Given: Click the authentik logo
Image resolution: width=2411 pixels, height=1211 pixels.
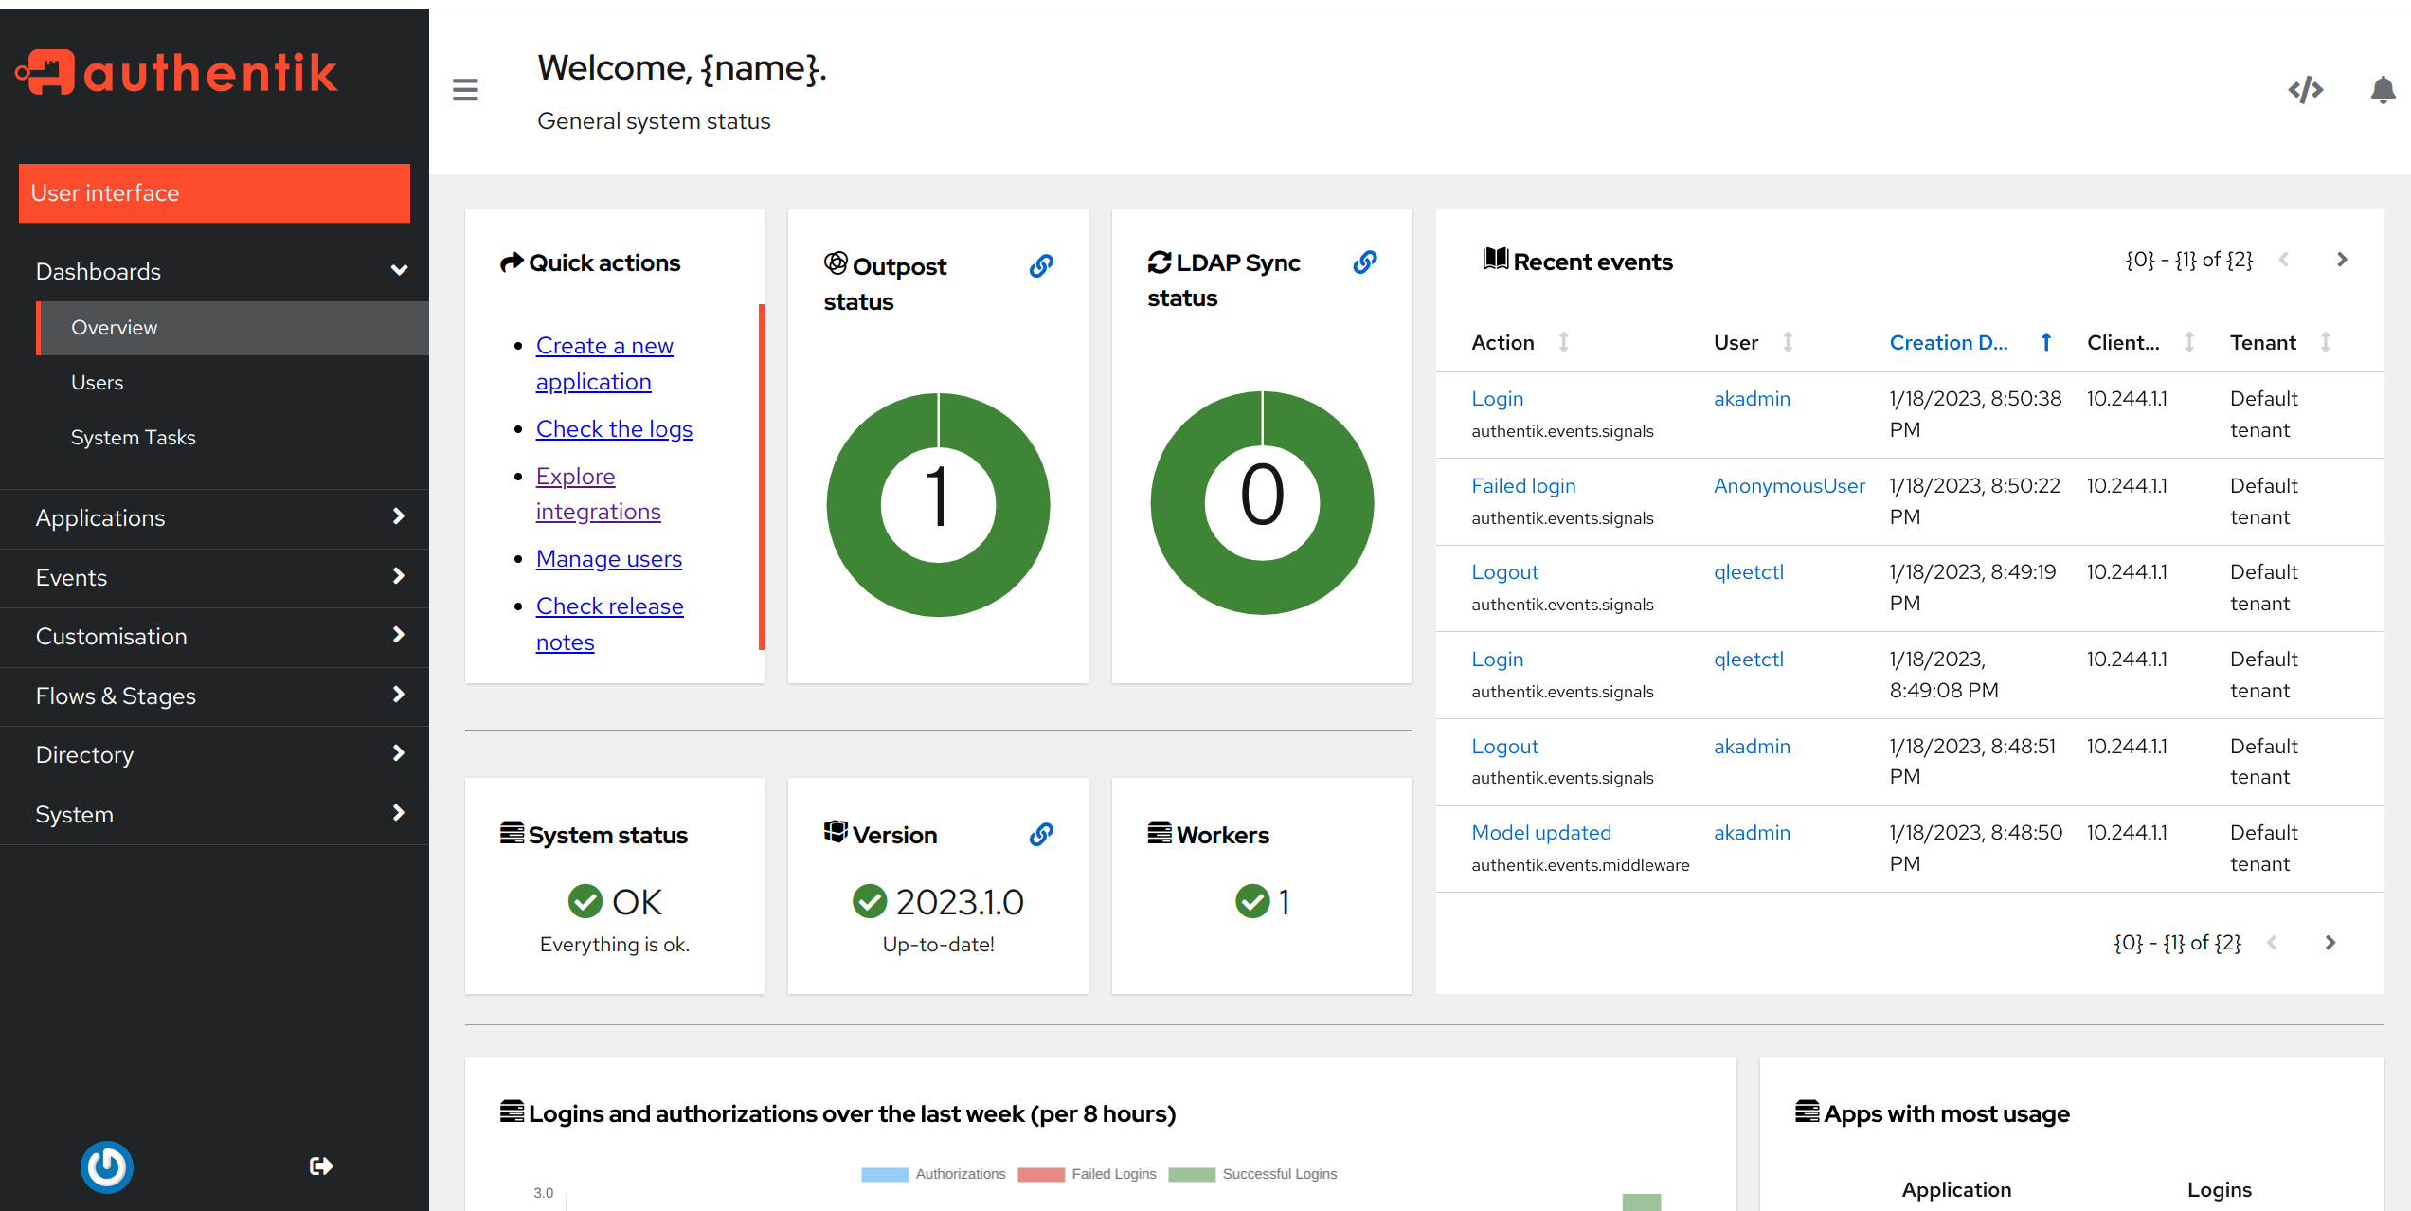Looking at the screenshot, I should pyautogui.click(x=176, y=73).
